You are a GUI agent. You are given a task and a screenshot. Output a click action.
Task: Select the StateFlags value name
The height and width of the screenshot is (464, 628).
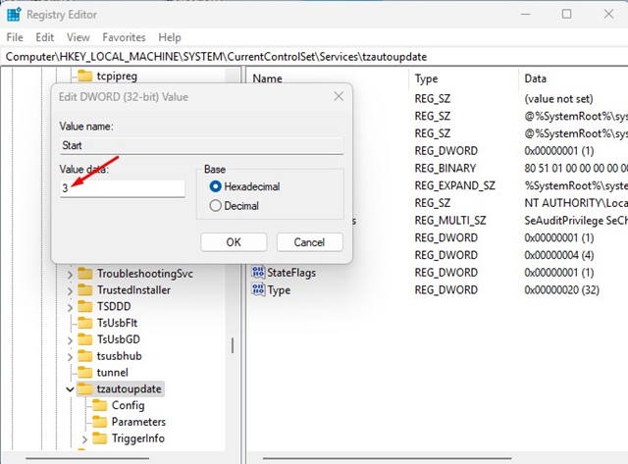coord(291,273)
